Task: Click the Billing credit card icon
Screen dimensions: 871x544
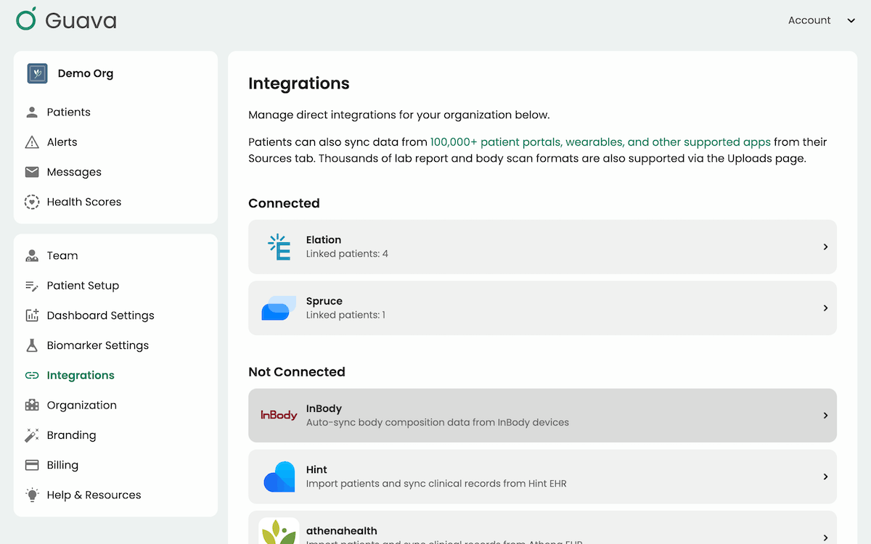Action: pos(32,465)
